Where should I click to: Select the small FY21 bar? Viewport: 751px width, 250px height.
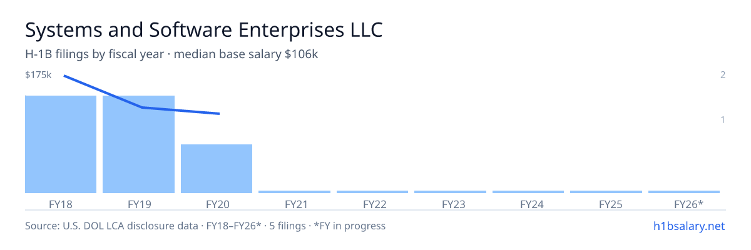tap(294, 192)
